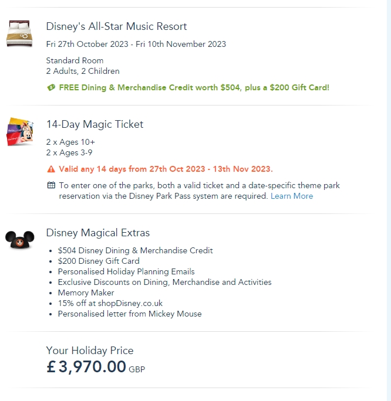Click the Standard Room text
The width and height of the screenshot is (391, 401).
pyautogui.click(x=75, y=60)
